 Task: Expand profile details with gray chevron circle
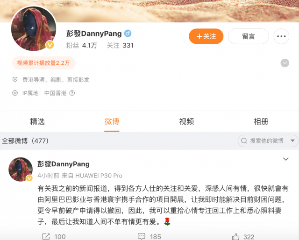285,63
